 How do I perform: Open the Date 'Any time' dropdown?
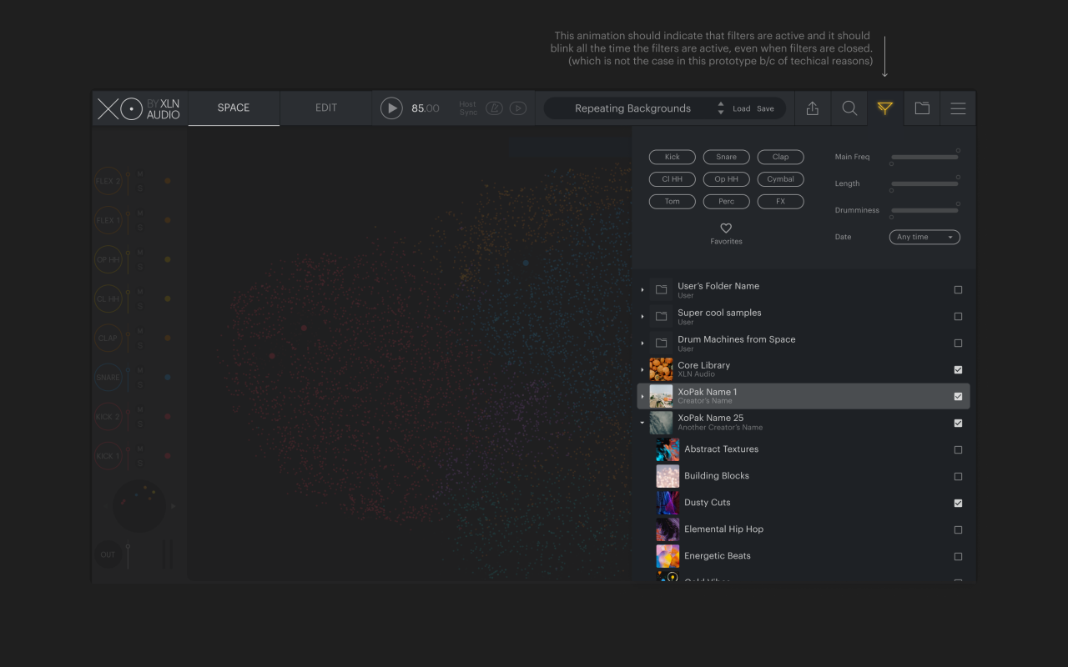924,238
